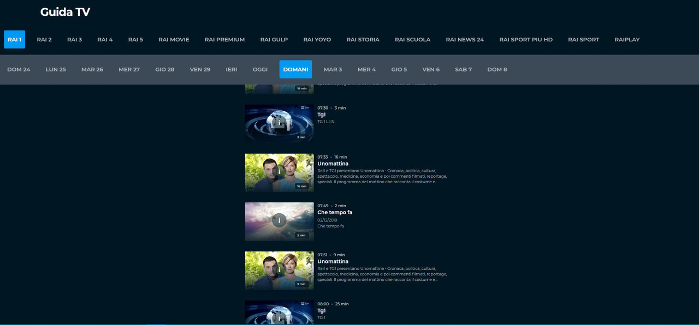Viewport: 699px width, 325px height.
Task: Switch to RAI 2 channel
Action: tap(44, 39)
